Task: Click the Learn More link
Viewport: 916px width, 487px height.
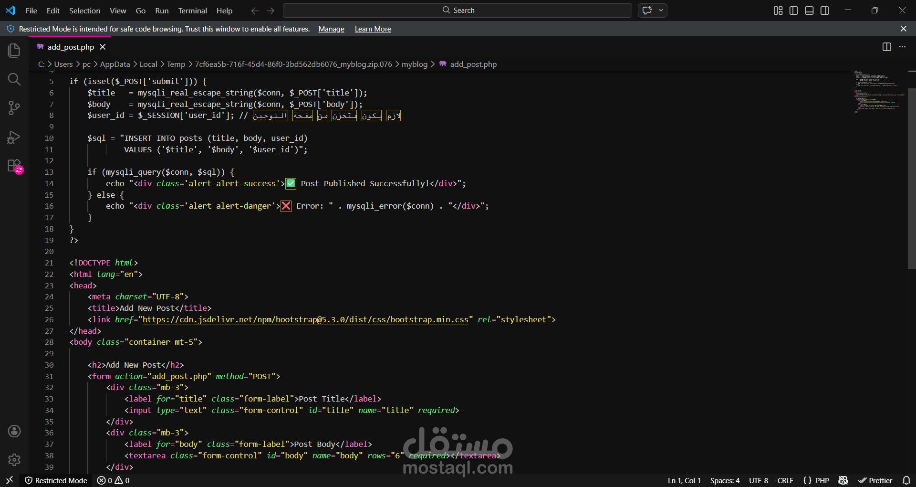Action: coord(373,29)
